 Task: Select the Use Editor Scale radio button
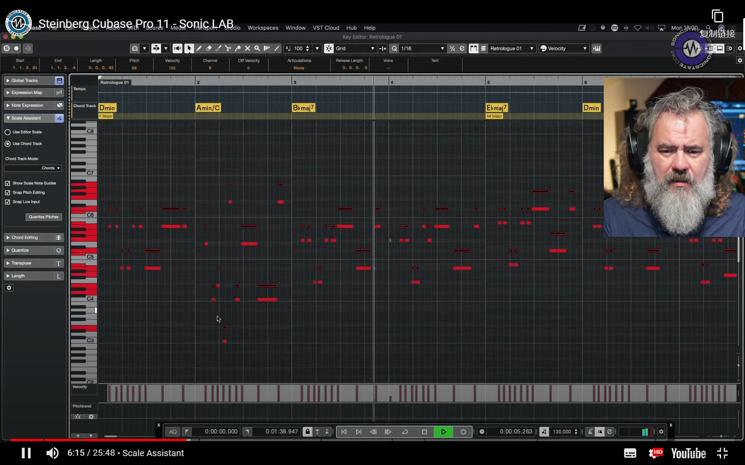pyautogui.click(x=8, y=132)
